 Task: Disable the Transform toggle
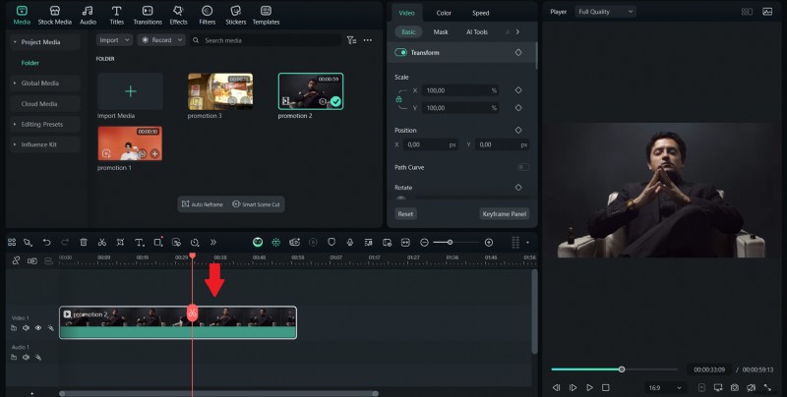coord(401,52)
